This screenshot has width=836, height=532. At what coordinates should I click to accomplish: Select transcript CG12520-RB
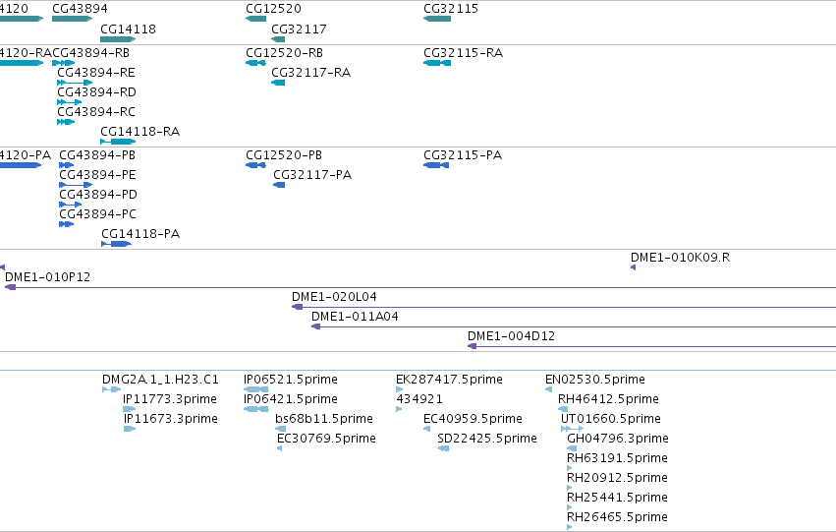(256, 63)
